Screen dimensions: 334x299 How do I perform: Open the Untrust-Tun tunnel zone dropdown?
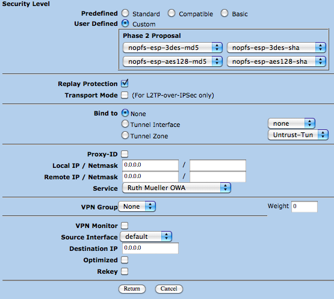(x=298, y=135)
